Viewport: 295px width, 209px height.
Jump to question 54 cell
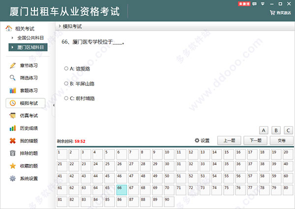[x=216, y=178]
